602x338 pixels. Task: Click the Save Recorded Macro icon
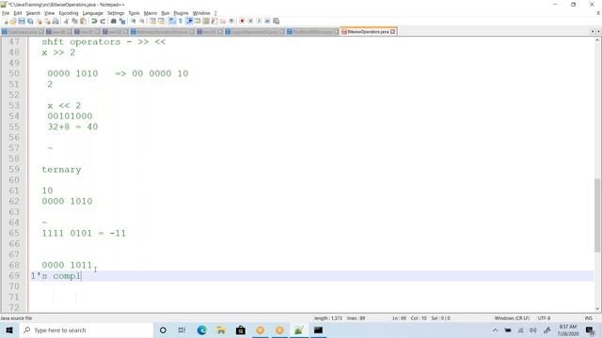point(276,21)
